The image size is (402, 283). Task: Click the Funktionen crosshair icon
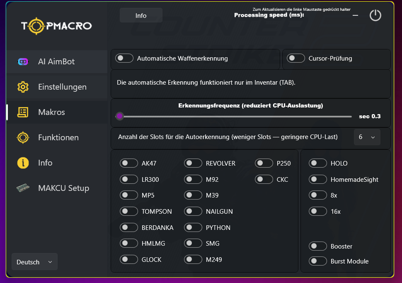pyautogui.click(x=23, y=137)
